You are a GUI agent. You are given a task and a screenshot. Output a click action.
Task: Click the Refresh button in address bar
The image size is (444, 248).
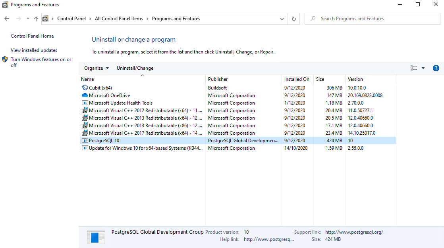pyautogui.click(x=293, y=19)
